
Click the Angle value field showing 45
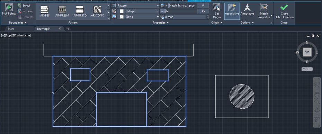point(203,11)
